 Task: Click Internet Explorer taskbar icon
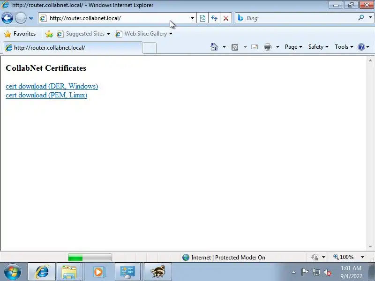42,272
